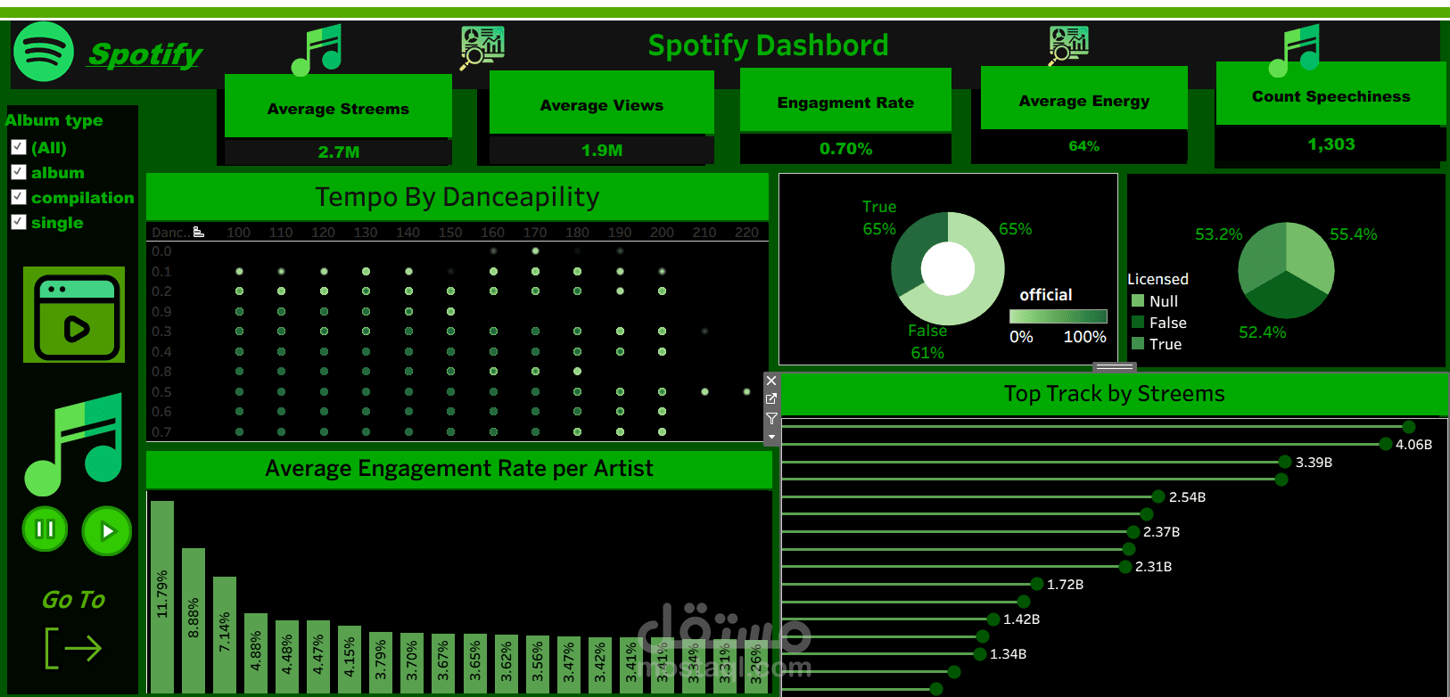This screenshot has width=1450, height=697.
Task: Click the 1.72B top track dot
Action: (x=1037, y=584)
